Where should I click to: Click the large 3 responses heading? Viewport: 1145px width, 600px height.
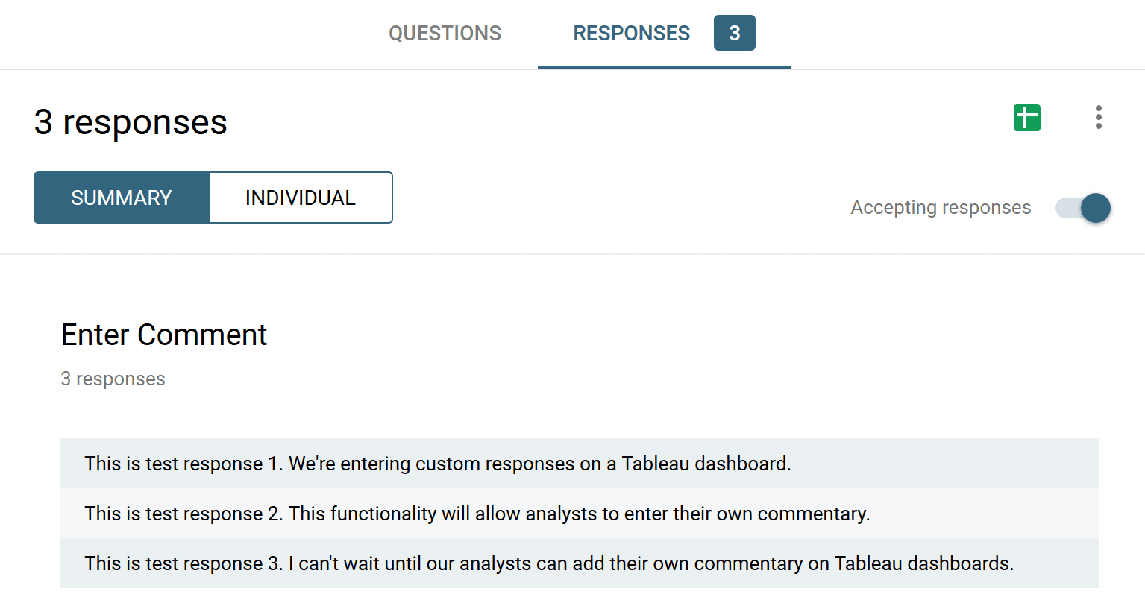pyautogui.click(x=131, y=122)
